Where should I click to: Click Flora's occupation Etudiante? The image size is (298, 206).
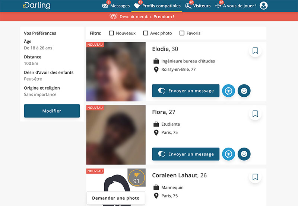(171, 124)
